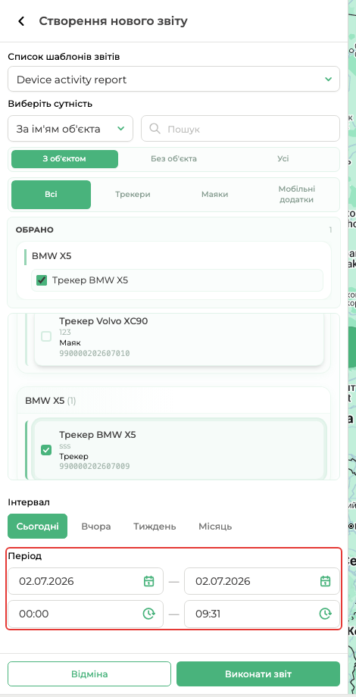Click the search magnifier icon
This screenshot has height=697, width=356.
(x=155, y=129)
